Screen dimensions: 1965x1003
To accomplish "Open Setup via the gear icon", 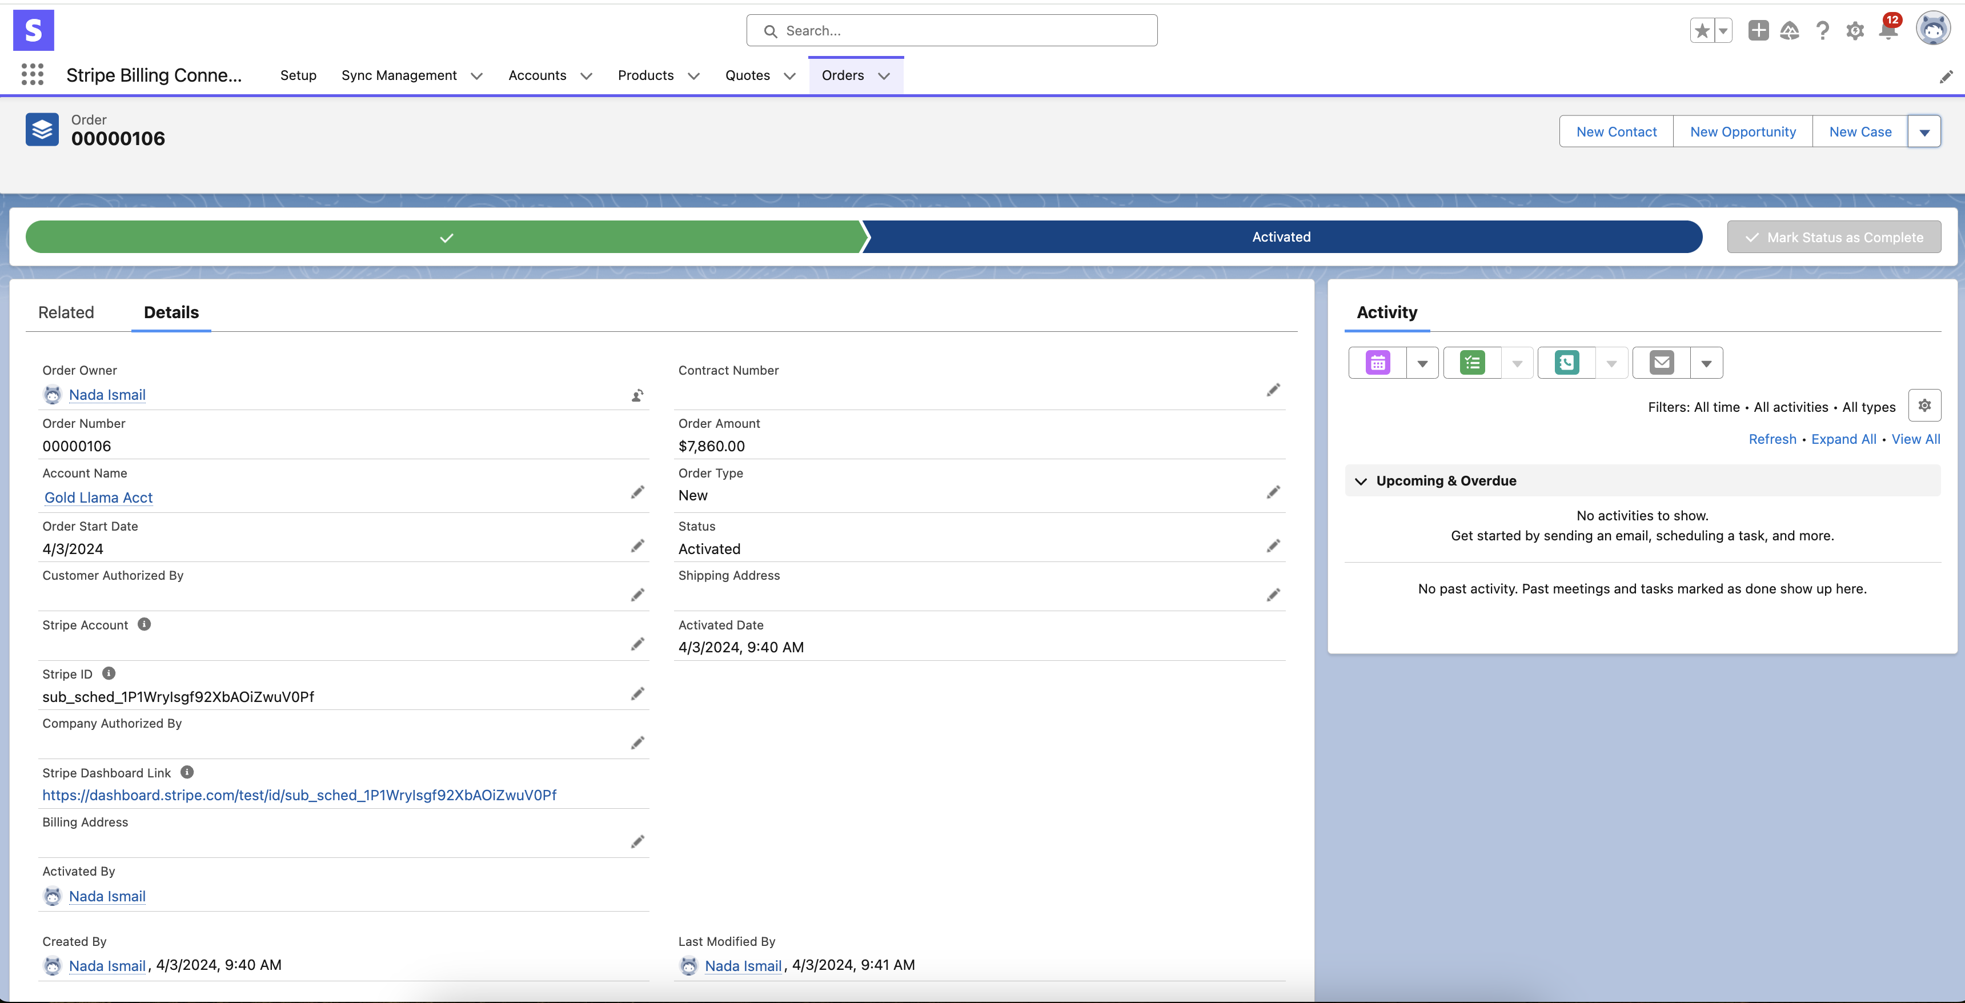I will [1855, 30].
